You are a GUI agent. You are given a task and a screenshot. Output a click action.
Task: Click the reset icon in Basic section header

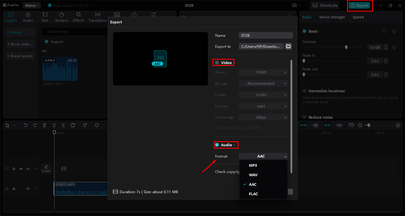pyautogui.click(x=384, y=31)
